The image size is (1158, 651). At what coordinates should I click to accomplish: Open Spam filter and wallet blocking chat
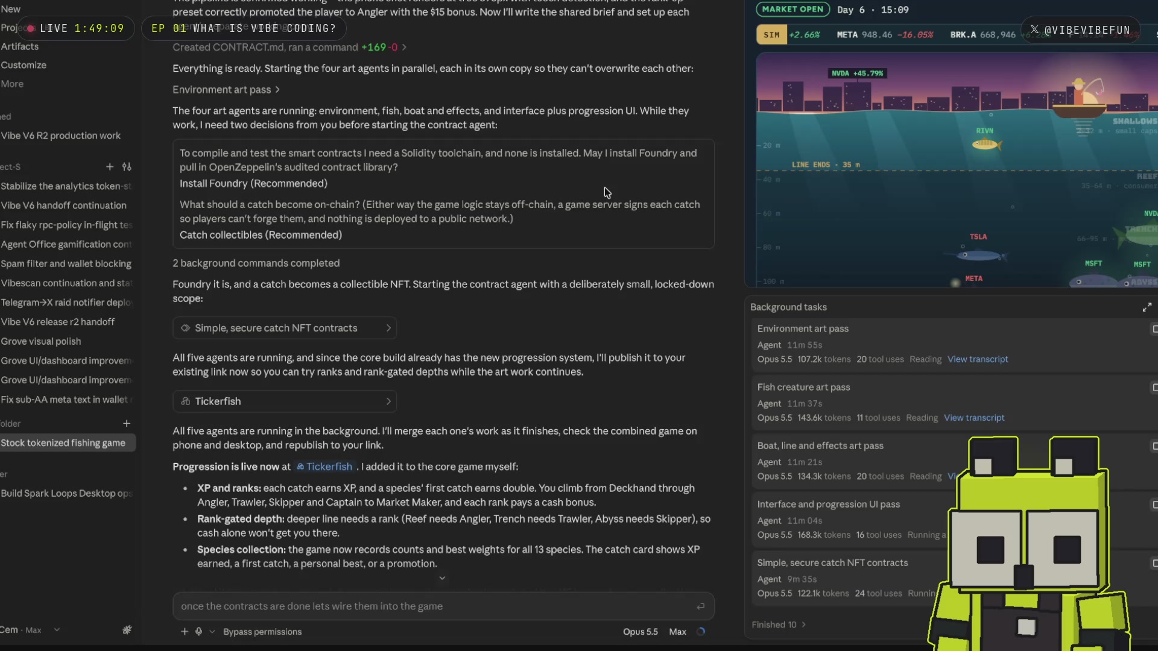pos(66,263)
